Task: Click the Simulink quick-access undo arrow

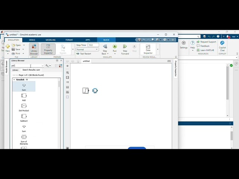Action: pos(144,40)
